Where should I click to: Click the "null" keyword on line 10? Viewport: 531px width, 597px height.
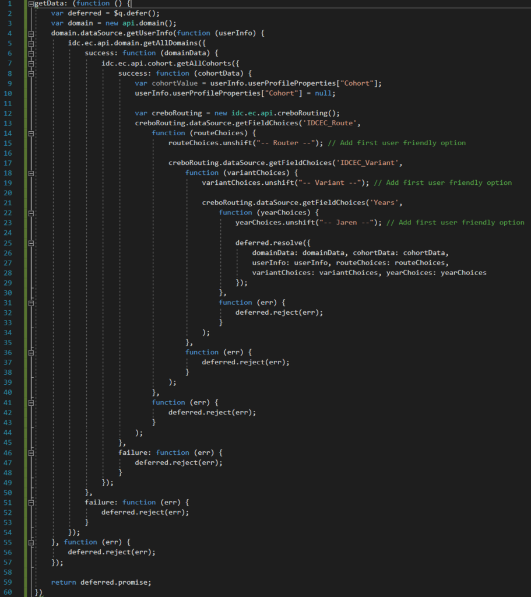(323, 93)
